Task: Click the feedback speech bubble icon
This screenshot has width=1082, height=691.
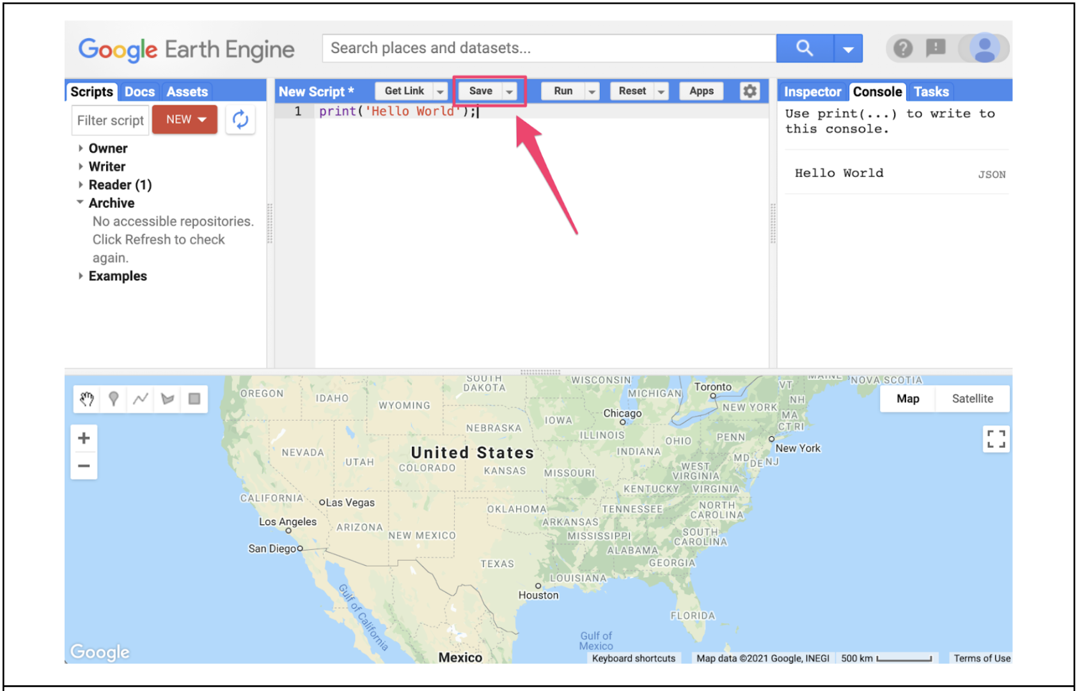Action: pyautogui.click(x=935, y=47)
